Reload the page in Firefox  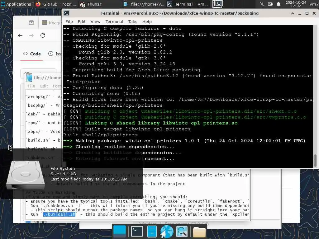point(42,35)
